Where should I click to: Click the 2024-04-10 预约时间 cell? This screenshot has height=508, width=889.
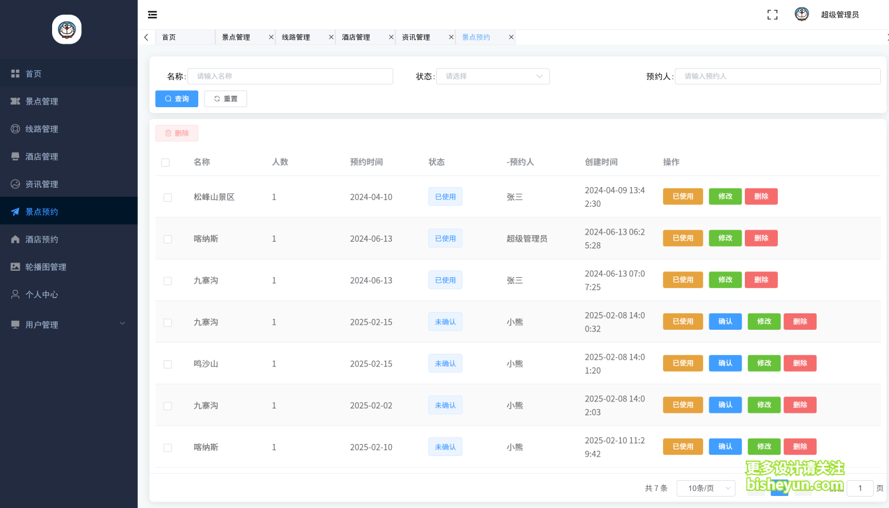coord(371,197)
